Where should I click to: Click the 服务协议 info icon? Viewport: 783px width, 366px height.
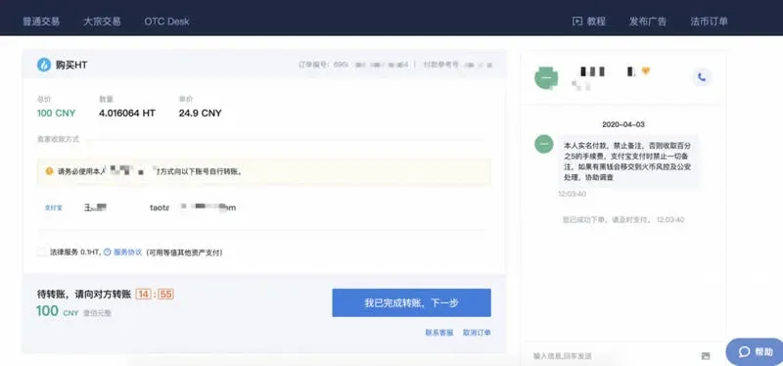coord(107,252)
